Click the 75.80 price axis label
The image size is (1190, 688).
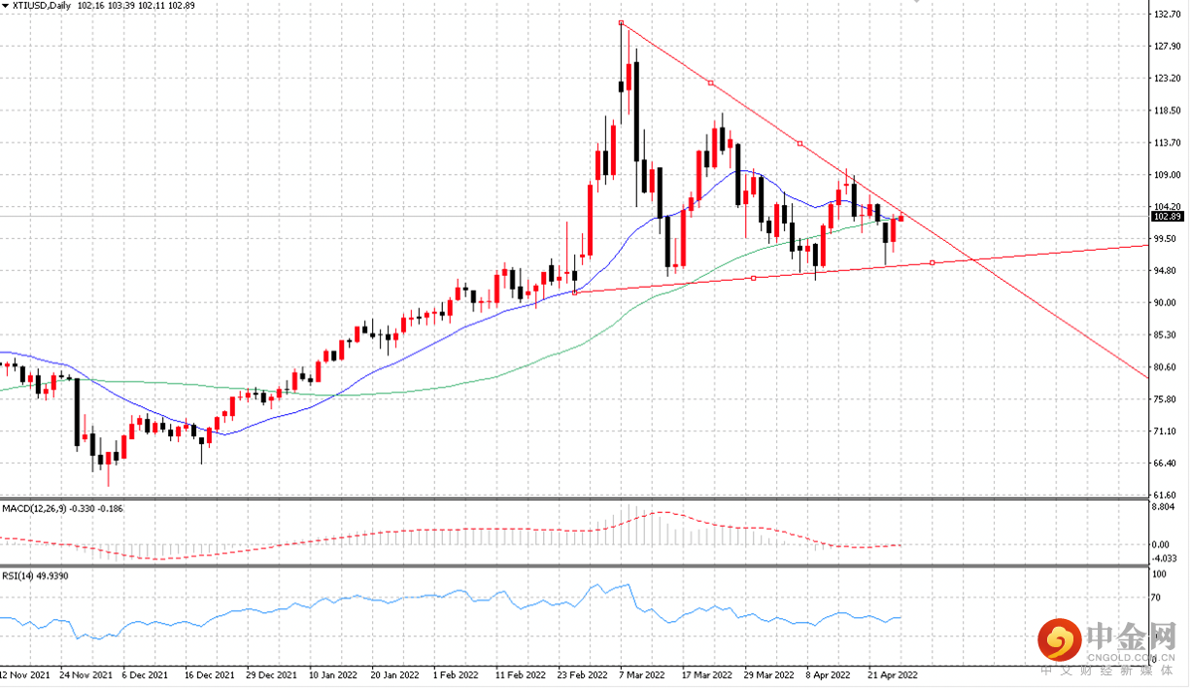point(1164,399)
